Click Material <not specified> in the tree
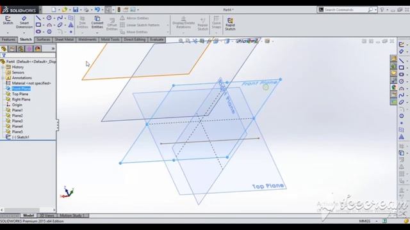410x230 pixels. point(31,83)
